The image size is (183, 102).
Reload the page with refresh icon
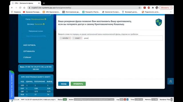point(20,8)
